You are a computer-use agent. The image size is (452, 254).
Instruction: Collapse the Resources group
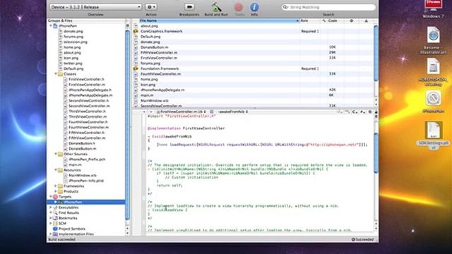56,170
